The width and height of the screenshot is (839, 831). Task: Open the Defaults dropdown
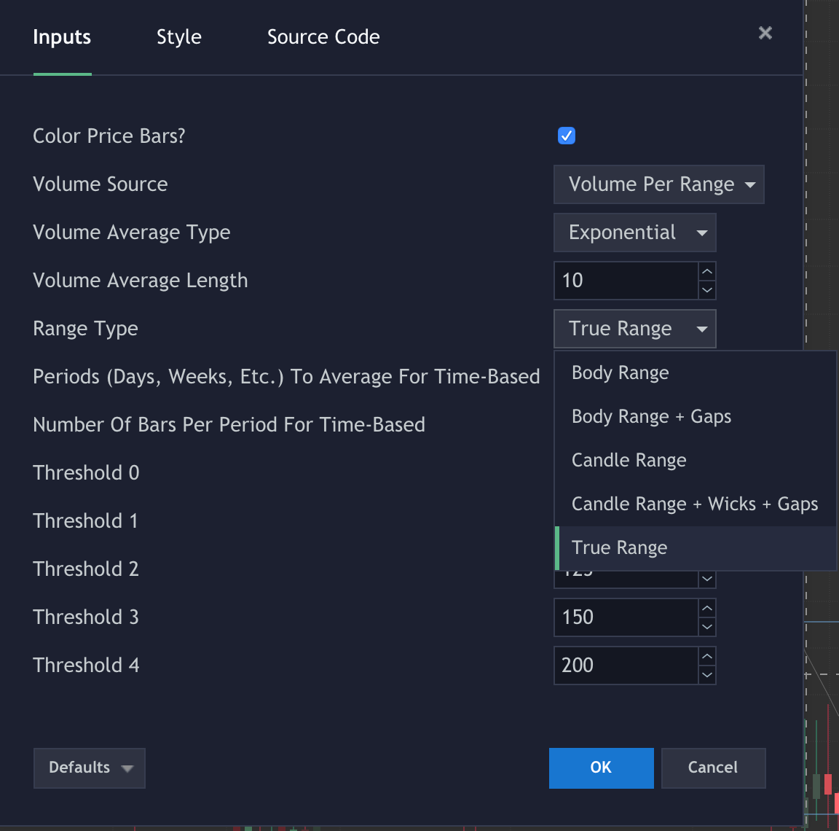pos(89,768)
